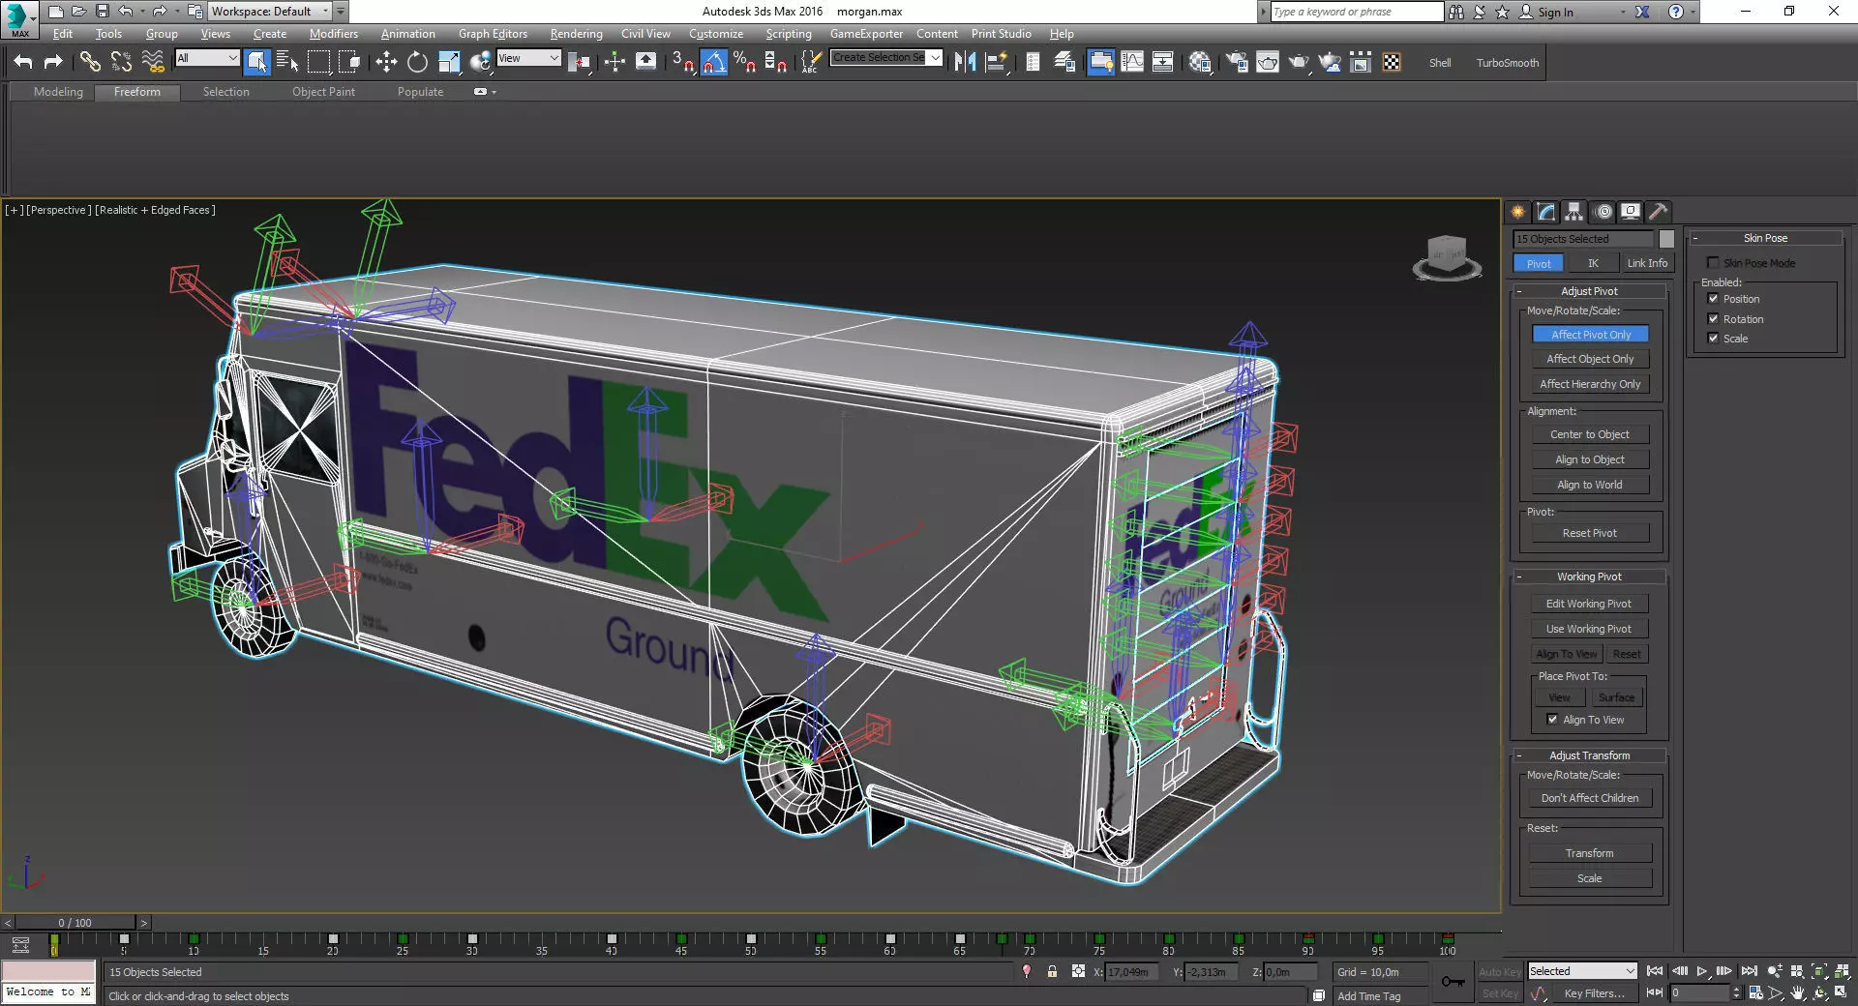The width and height of the screenshot is (1858, 1006).
Task: Click the Don't Affect Children button
Action: tap(1590, 798)
